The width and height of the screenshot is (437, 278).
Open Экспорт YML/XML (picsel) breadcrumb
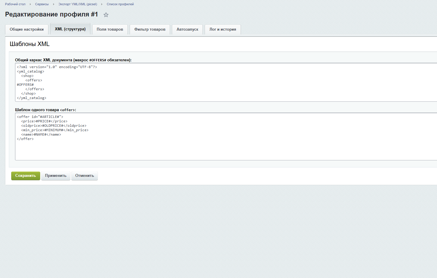coord(78,4)
